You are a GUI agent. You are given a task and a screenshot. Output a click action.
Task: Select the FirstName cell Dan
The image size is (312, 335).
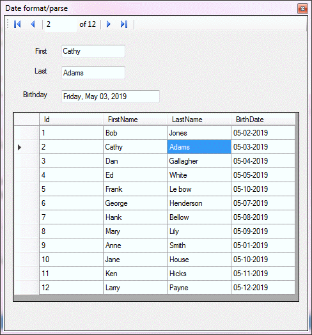135,161
